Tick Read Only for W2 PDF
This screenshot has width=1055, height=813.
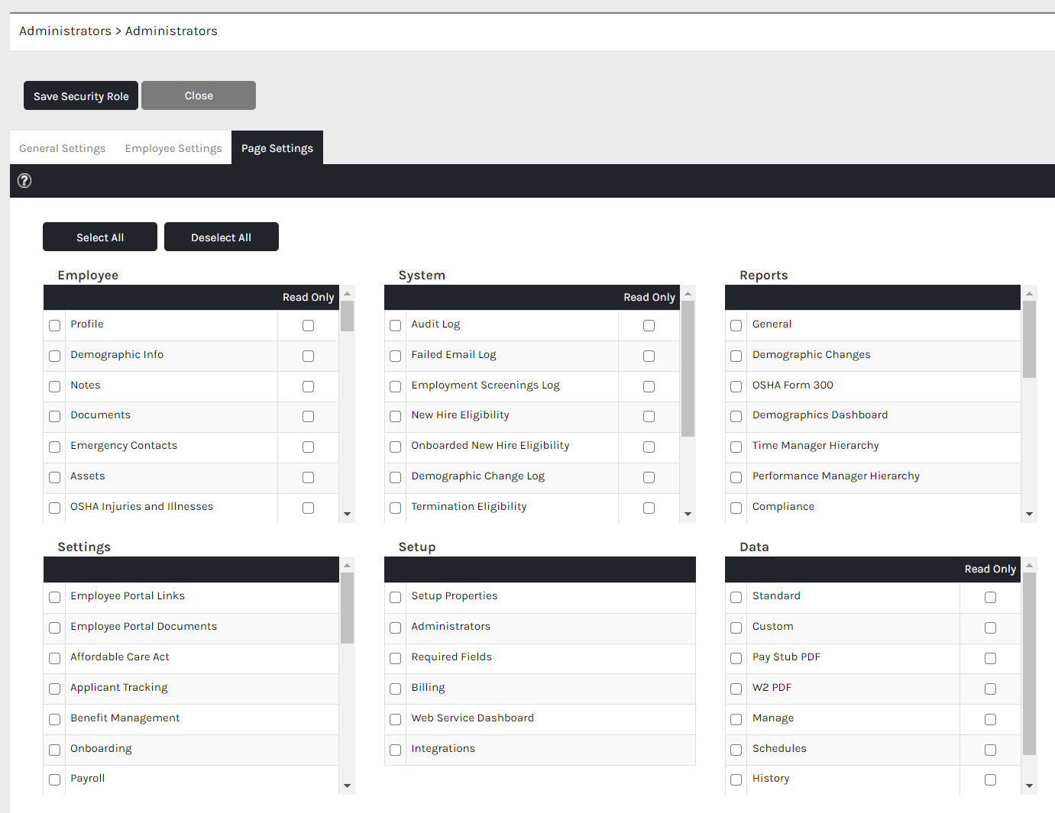pyautogui.click(x=991, y=689)
